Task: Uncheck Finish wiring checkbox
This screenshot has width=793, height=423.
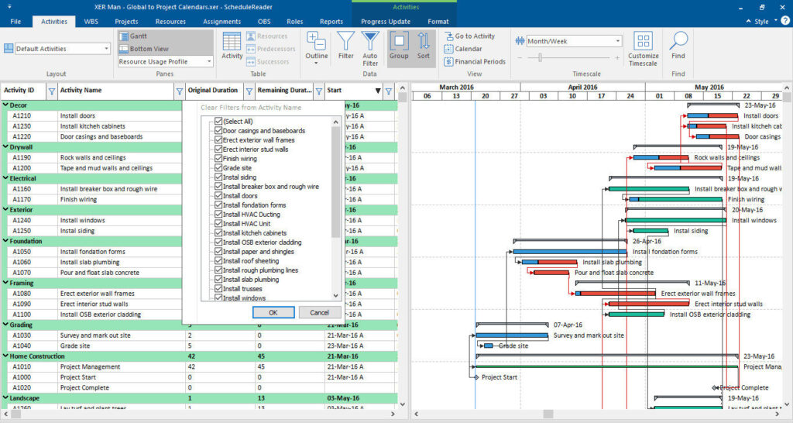Action: pos(218,158)
